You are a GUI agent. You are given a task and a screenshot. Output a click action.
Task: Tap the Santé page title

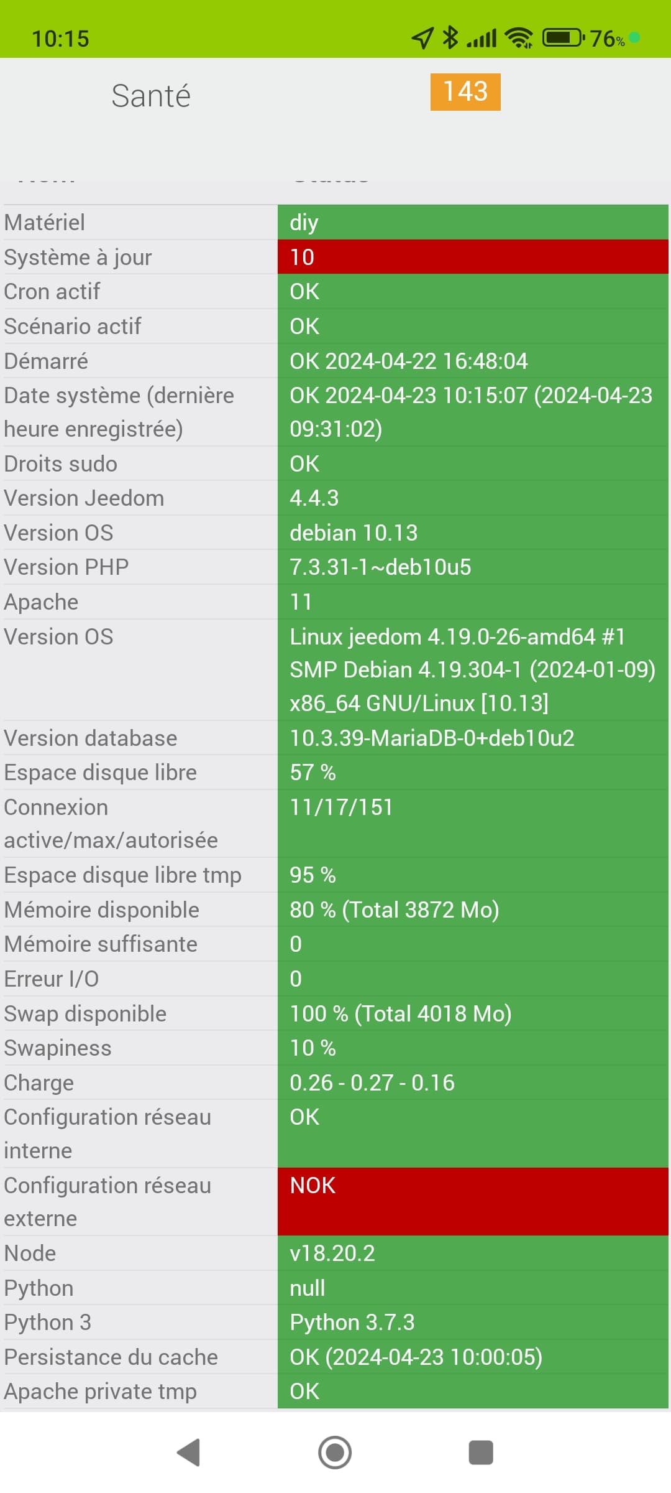coord(151,96)
